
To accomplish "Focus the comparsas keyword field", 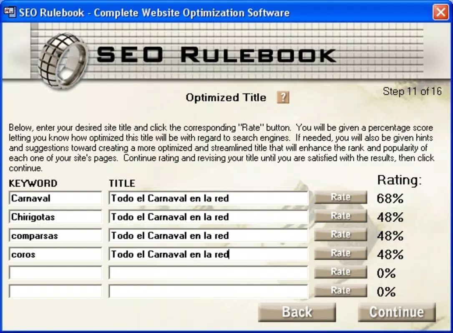I will point(55,236).
